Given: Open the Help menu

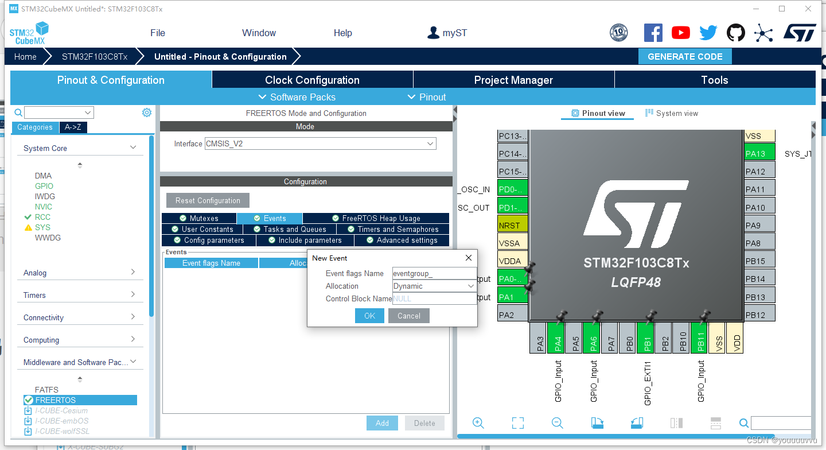Looking at the screenshot, I should 343,33.
